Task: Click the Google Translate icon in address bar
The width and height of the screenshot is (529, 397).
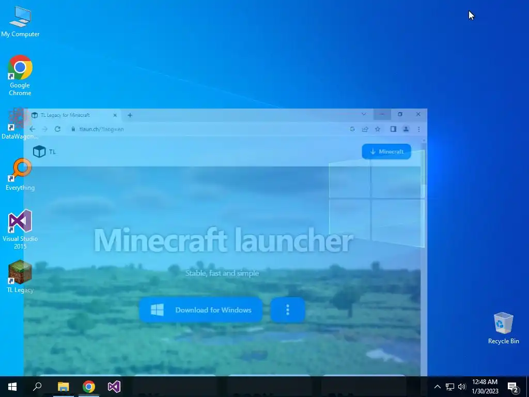Action: click(352, 129)
